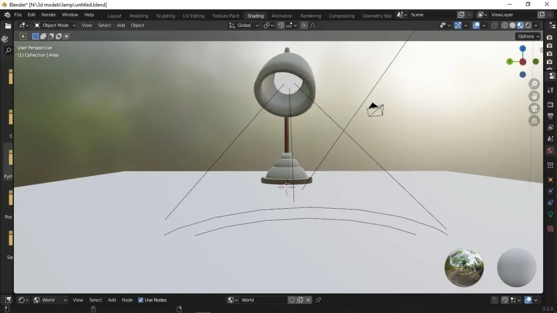Screen dimensions: 557x313
Task: Click the file browser folder icon
Action: tap(8, 26)
